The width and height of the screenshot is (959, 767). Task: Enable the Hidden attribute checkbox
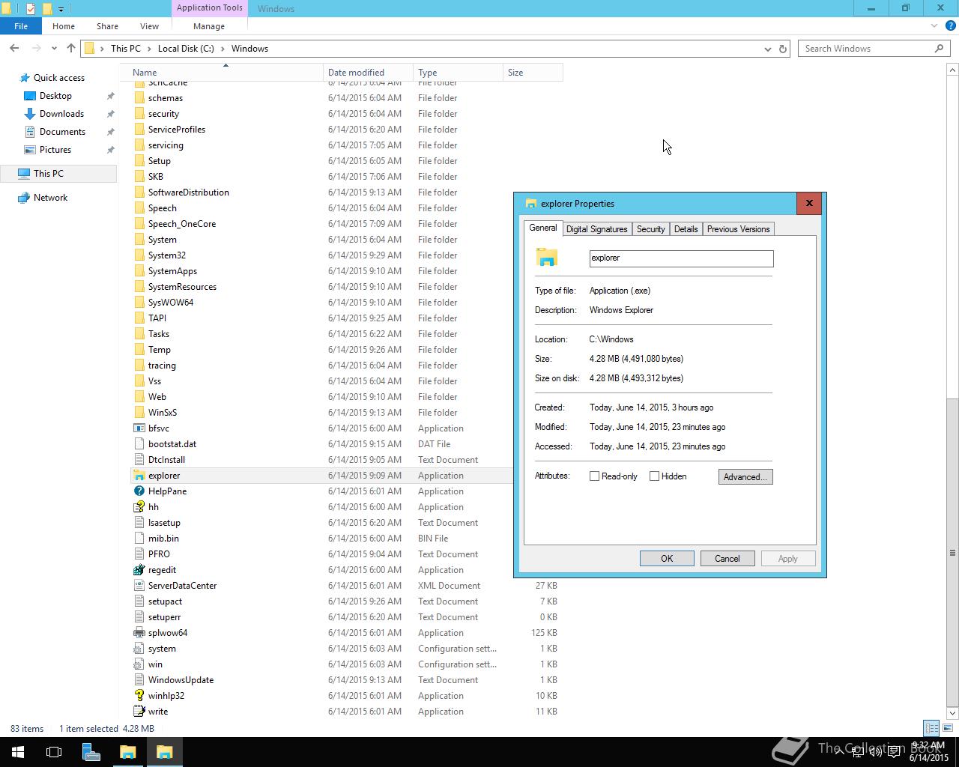tap(655, 476)
